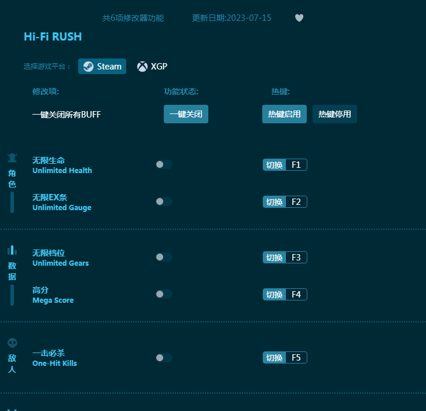Viewport: 426px width, 411px height.
Task: Click the 数据 bar chart category icon
Action: point(12,250)
